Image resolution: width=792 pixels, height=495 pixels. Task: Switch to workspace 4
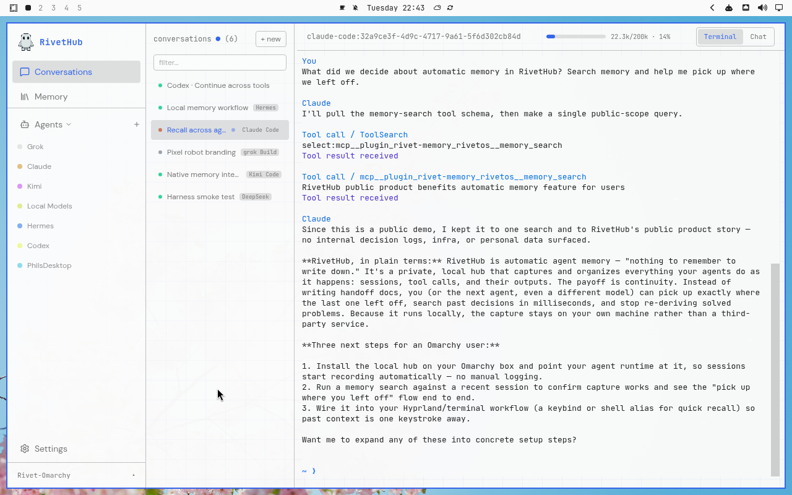click(x=67, y=8)
